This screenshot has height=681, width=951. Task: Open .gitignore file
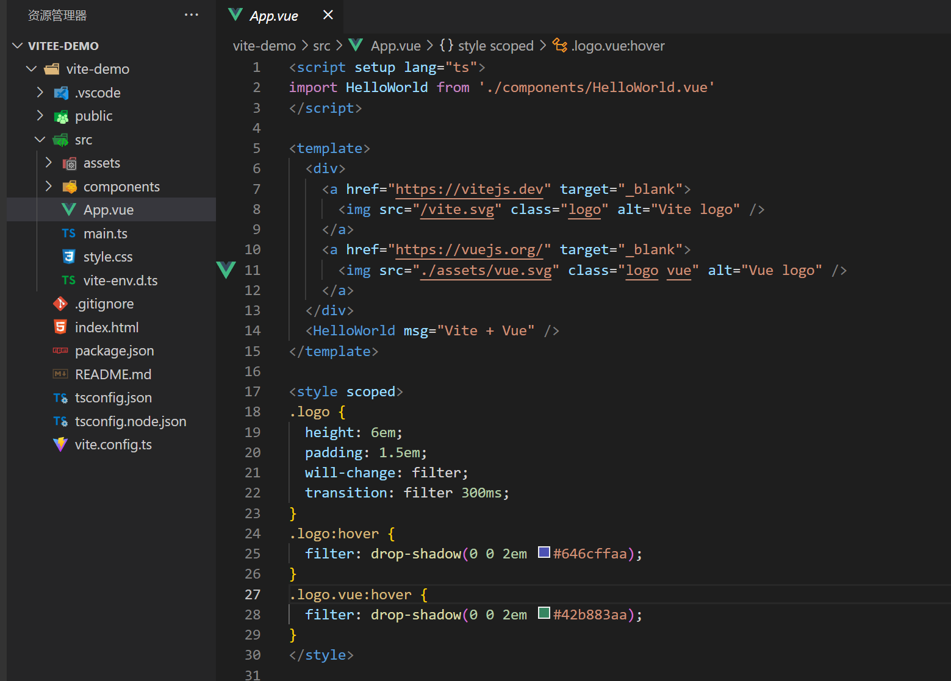[104, 304]
